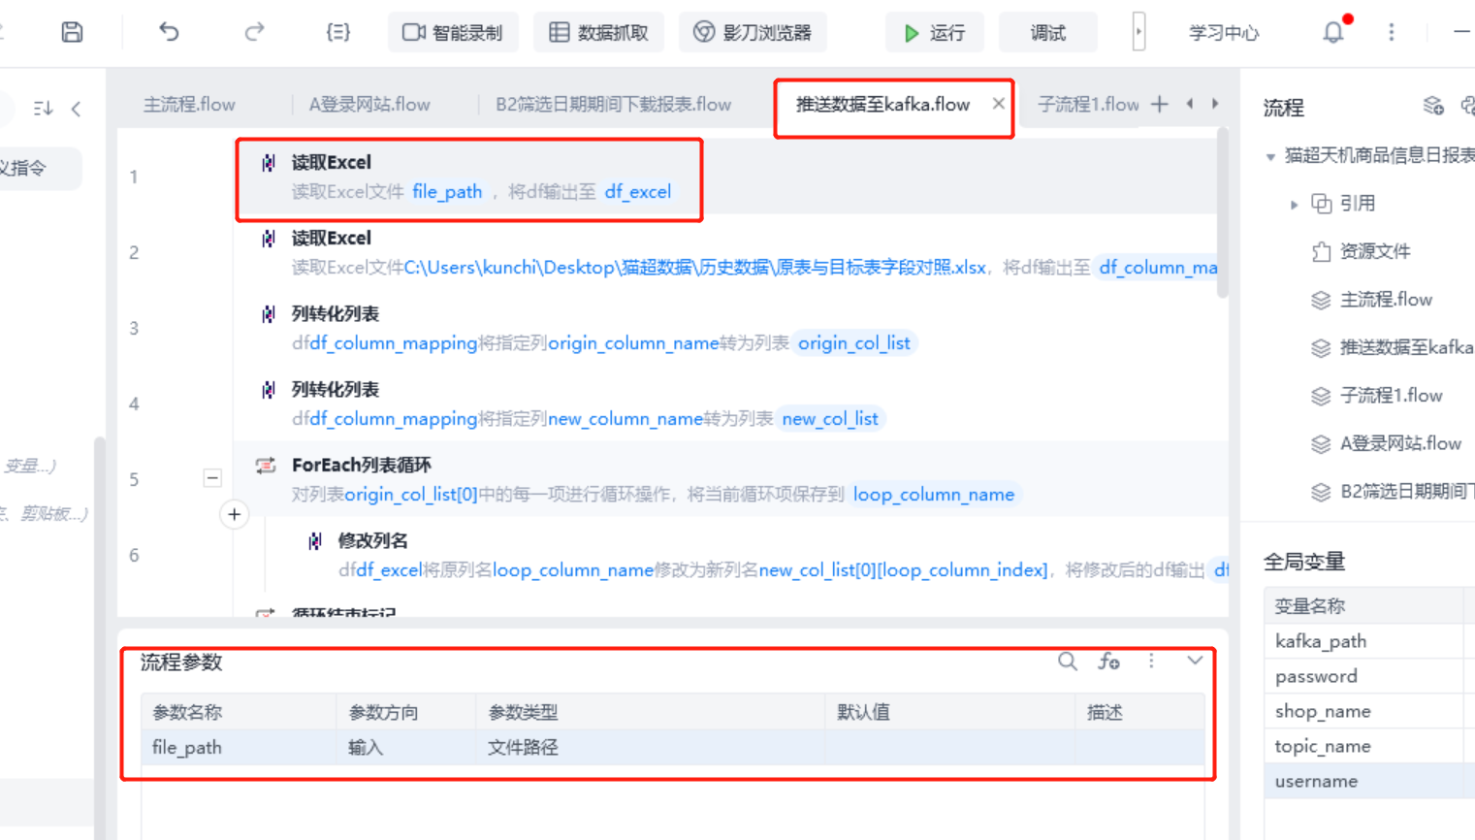Click the 调试 debug button
1475x840 pixels.
coord(1047,32)
